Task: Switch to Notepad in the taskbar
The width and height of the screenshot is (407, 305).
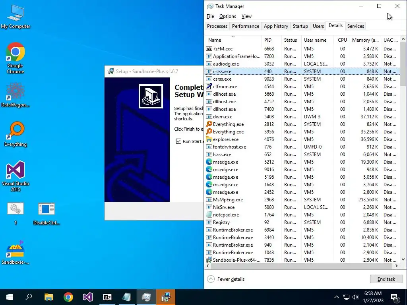Action: (x=127, y=297)
